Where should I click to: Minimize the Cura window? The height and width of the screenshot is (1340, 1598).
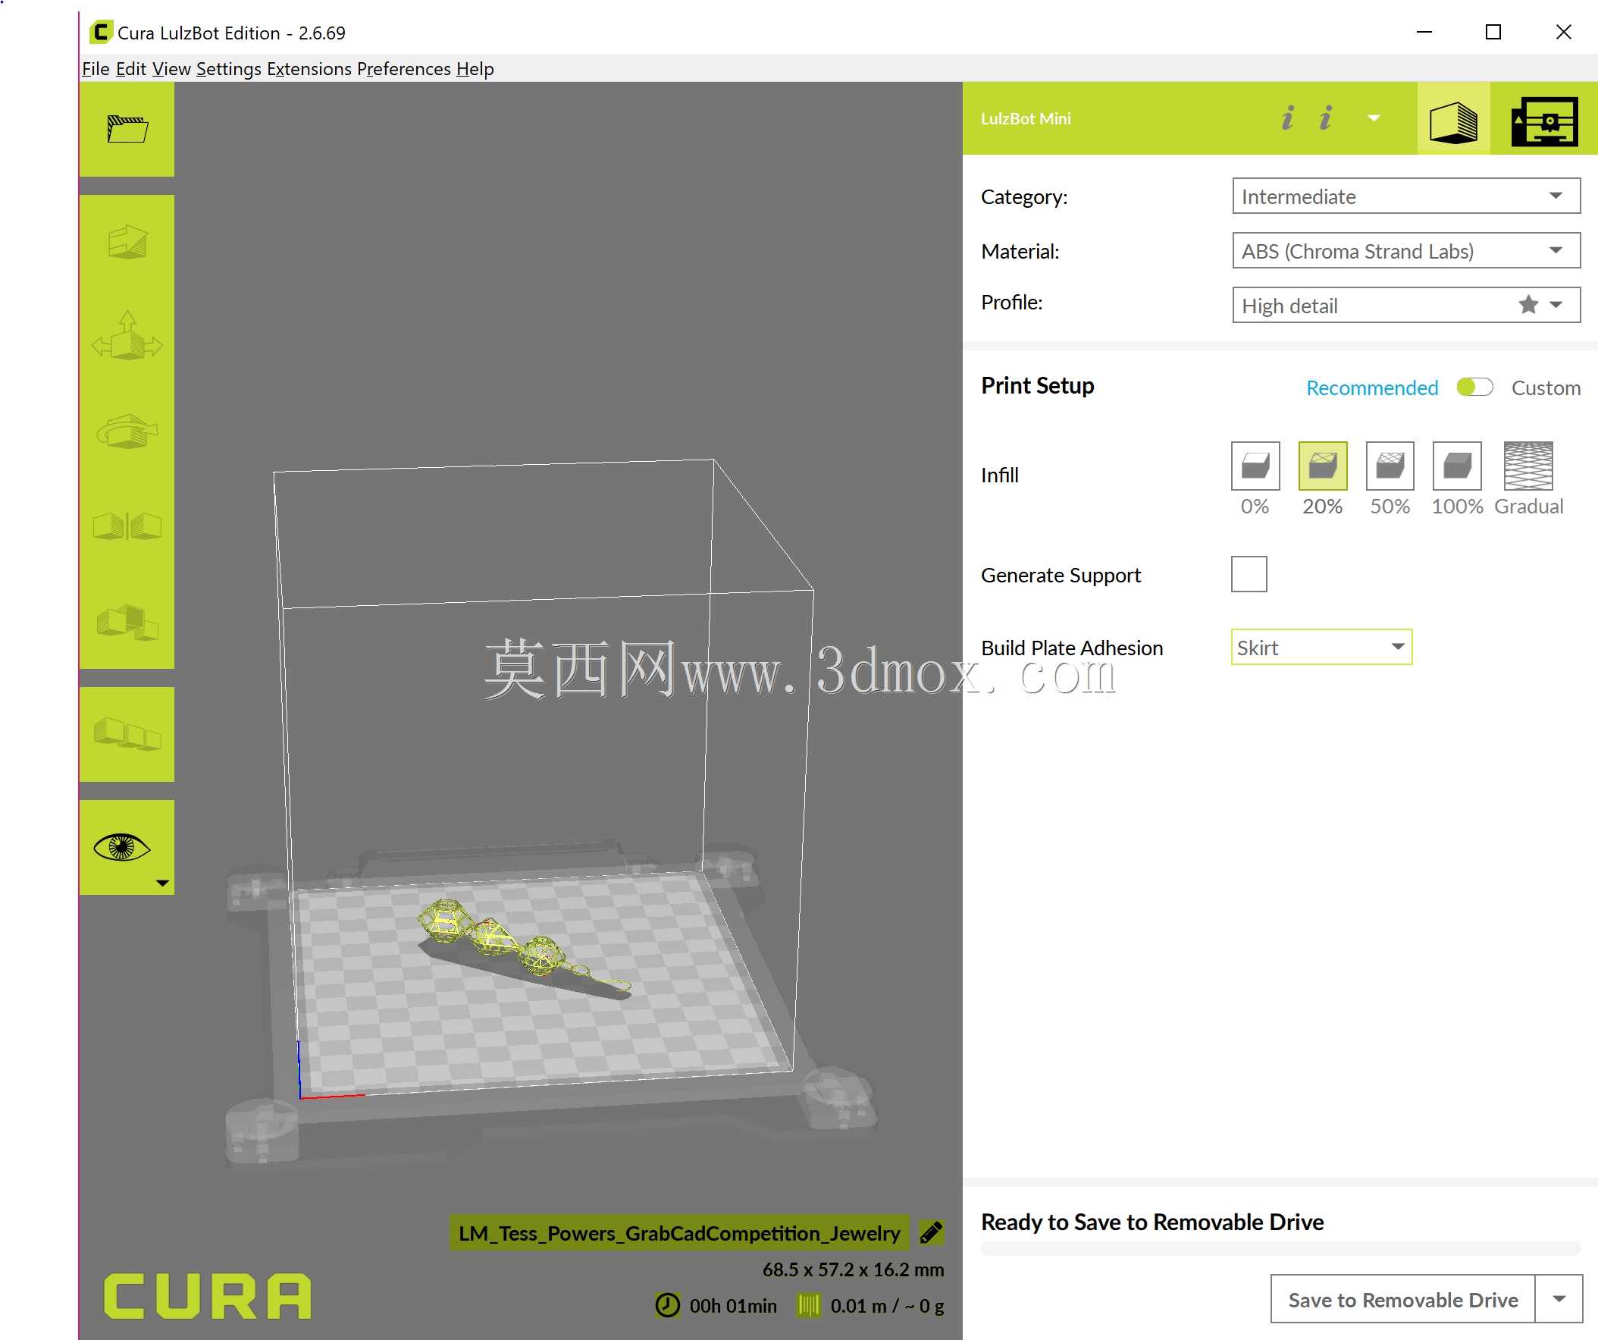1424,32
